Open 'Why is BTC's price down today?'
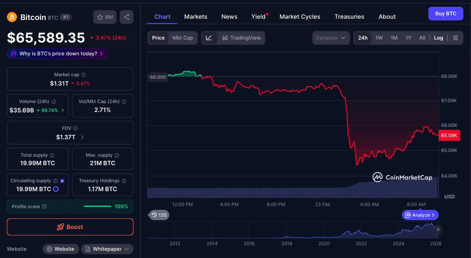Image resolution: width=471 pixels, height=258 pixels. tap(58, 54)
